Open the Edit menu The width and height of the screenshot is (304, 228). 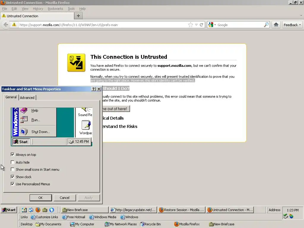(14, 9)
